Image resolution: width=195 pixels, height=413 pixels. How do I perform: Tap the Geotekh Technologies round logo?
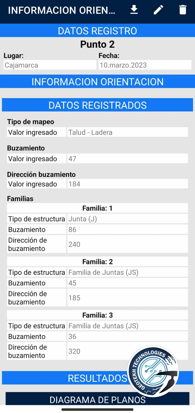point(152,372)
